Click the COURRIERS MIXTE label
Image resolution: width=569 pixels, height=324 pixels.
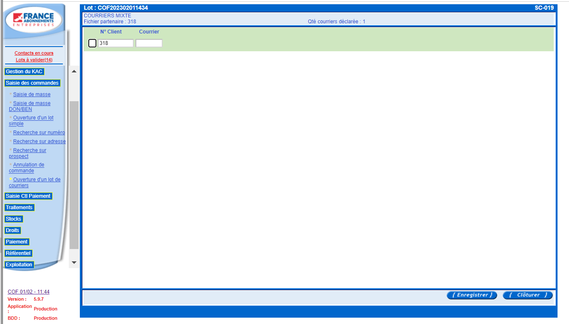coord(107,16)
